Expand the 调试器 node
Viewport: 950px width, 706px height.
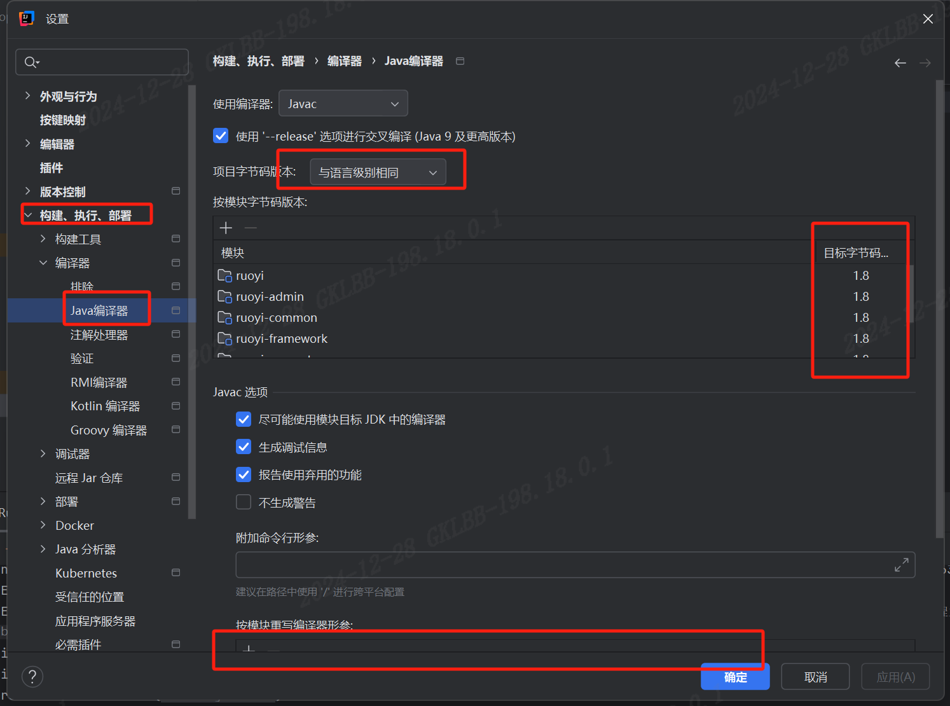tap(43, 453)
